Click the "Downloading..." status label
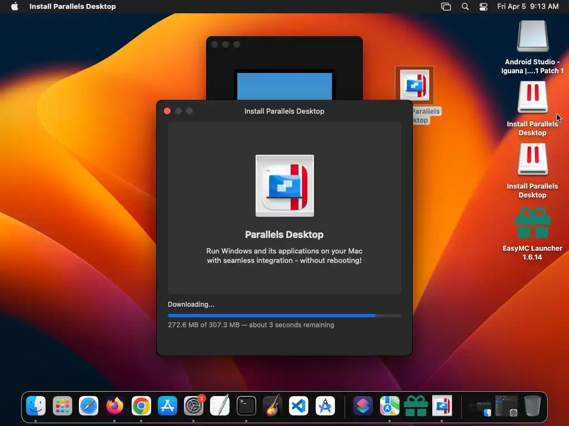 (191, 305)
